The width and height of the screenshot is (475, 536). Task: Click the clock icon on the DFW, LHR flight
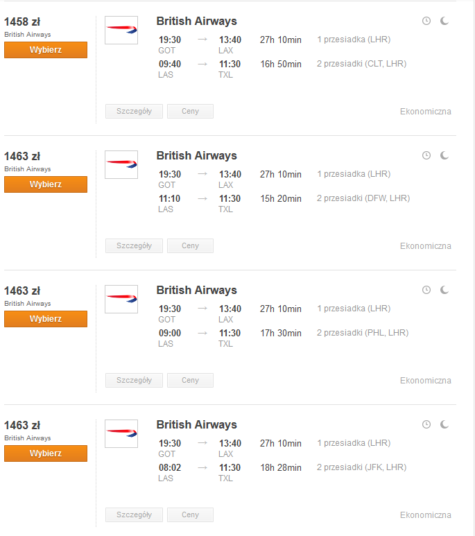point(426,155)
